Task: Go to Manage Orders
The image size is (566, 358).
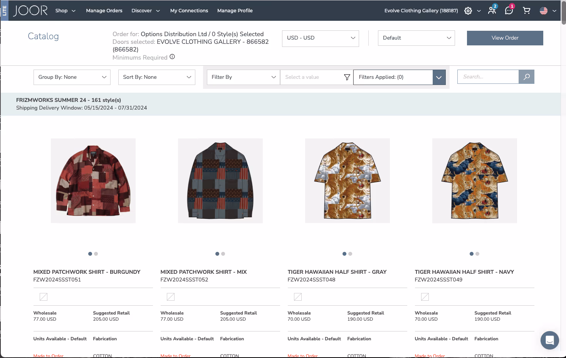Action: coord(104,11)
